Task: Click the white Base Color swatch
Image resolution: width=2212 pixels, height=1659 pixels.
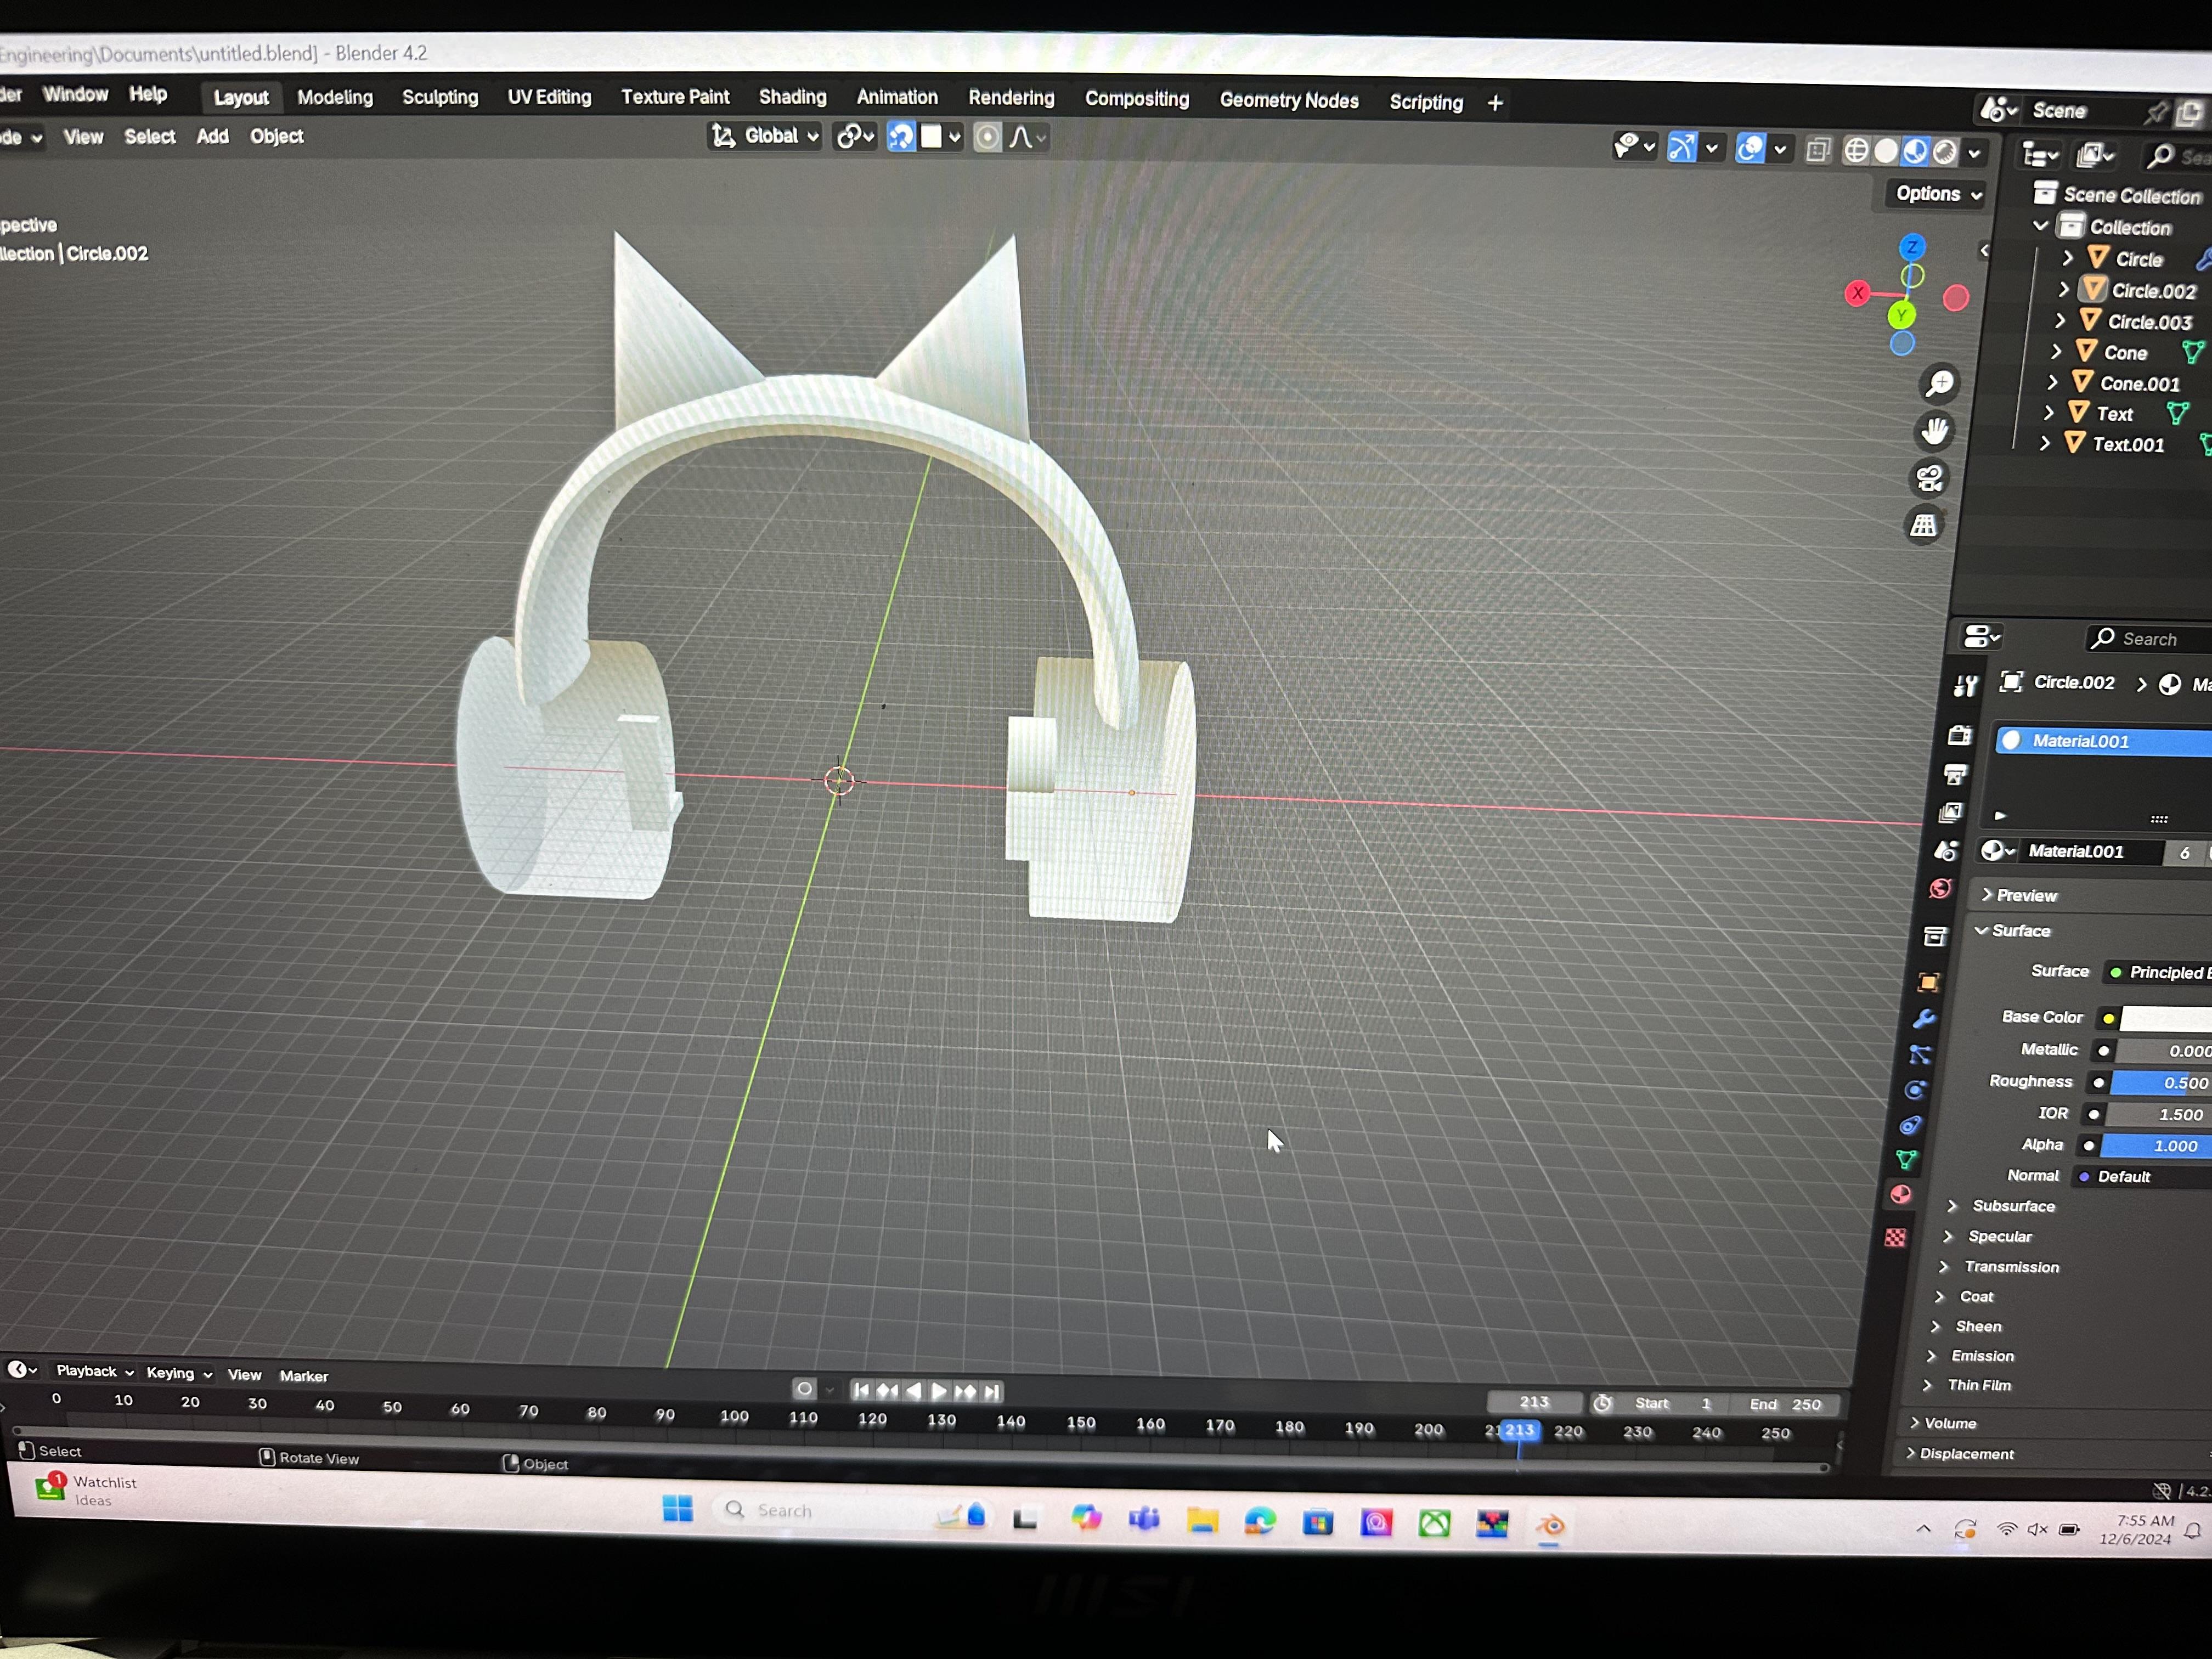Action: click(x=2165, y=1019)
